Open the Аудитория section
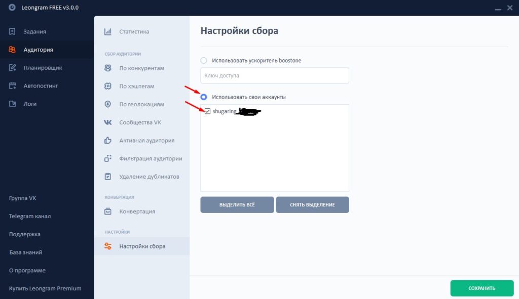 coord(47,50)
